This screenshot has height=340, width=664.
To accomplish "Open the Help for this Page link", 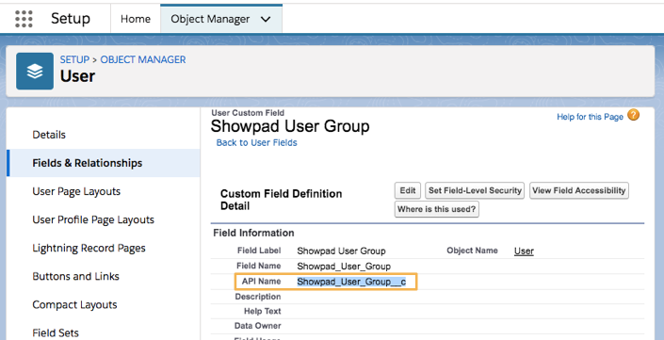I will point(590,117).
